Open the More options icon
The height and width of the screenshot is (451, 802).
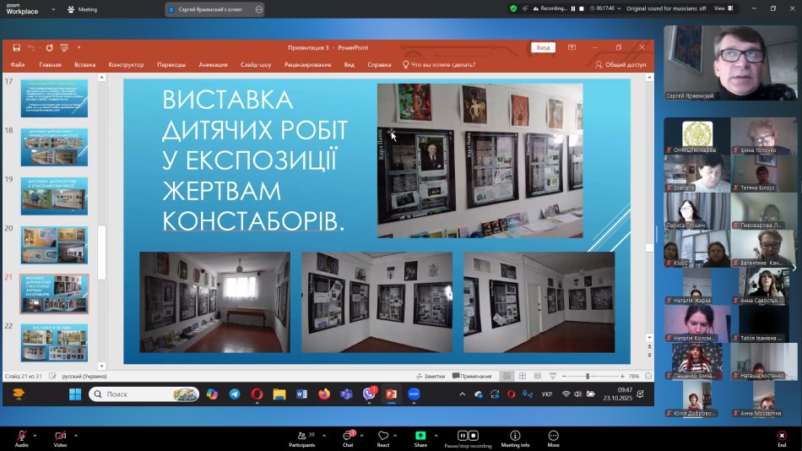click(553, 436)
